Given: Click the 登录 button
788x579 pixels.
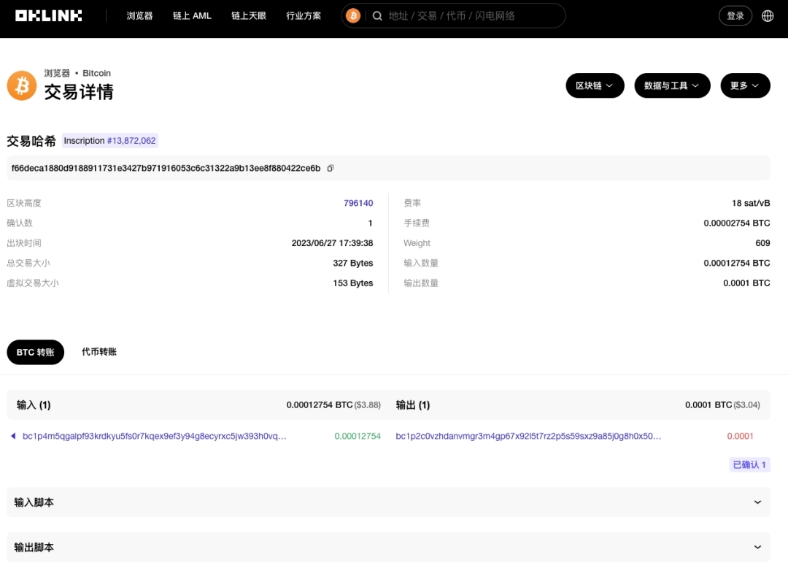Looking at the screenshot, I should click(x=735, y=15).
